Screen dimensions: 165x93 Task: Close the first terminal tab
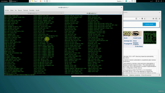(61, 13)
